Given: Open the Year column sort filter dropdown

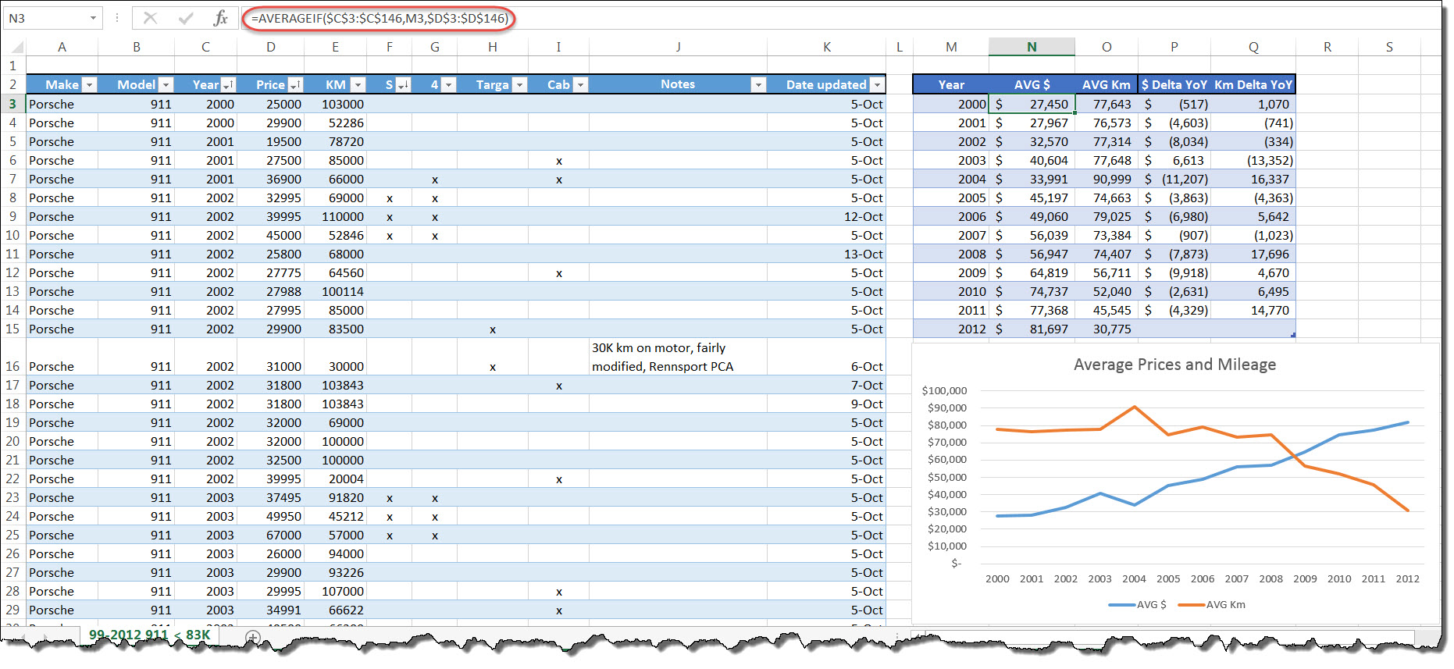Looking at the screenshot, I should point(228,84).
